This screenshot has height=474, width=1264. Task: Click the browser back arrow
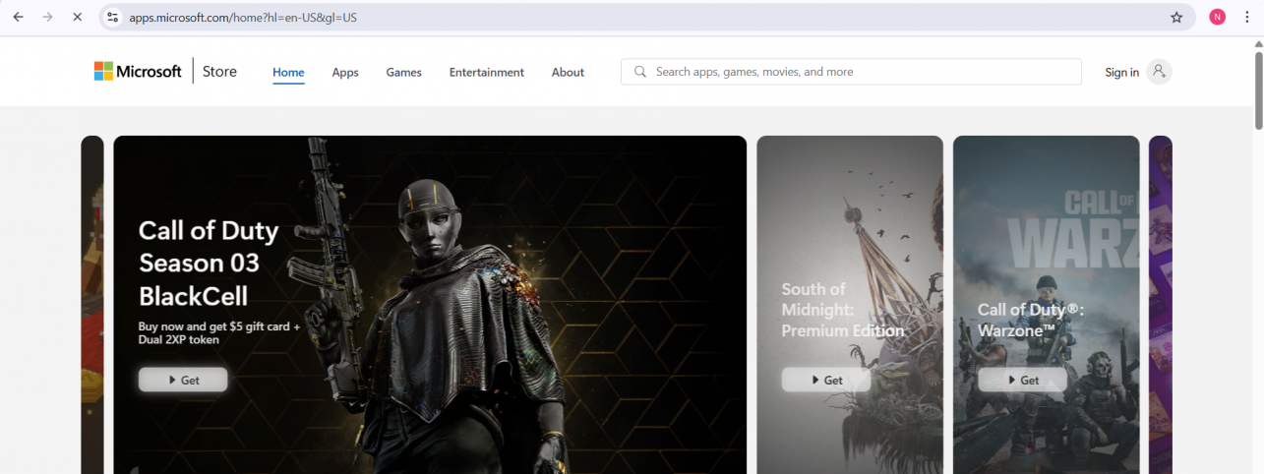[18, 17]
